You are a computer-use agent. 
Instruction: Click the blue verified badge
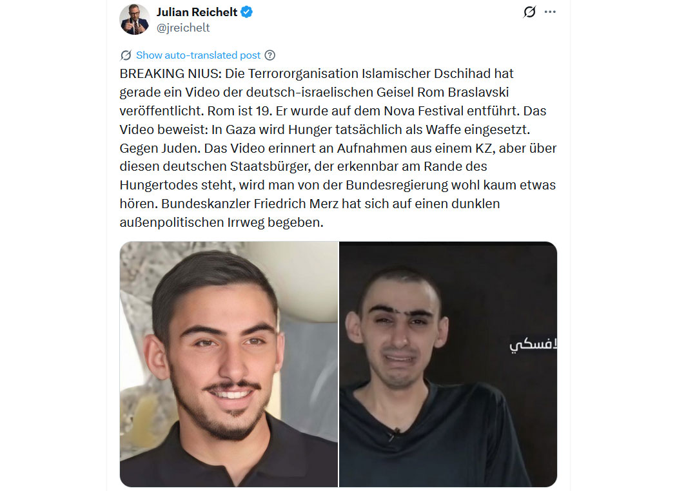click(246, 12)
